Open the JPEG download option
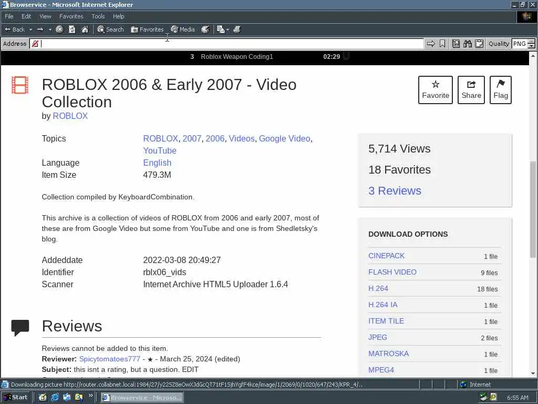The height and width of the screenshot is (404, 538). tap(377, 337)
